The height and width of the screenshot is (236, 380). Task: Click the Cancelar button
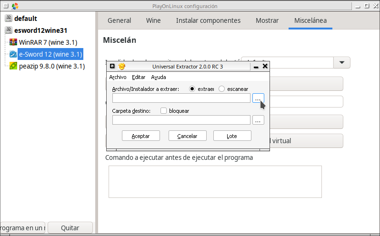pyautogui.click(x=188, y=136)
